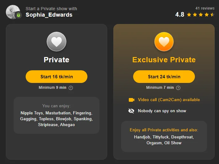This screenshot has width=219, height=164.
Task: Click the half-filled fifth rating star
Action: (212, 14)
